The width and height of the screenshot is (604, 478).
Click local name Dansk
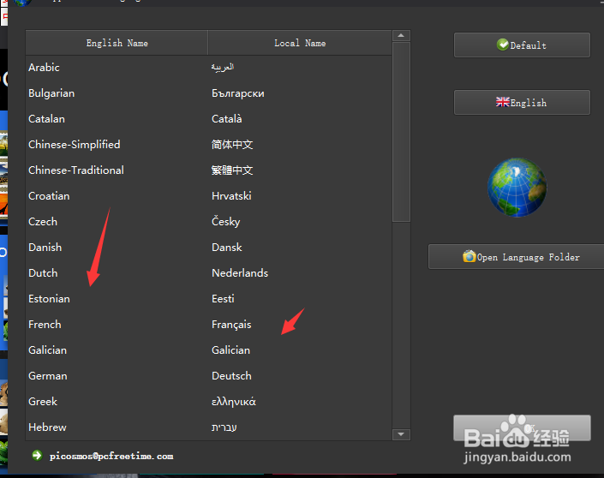tap(227, 248)
